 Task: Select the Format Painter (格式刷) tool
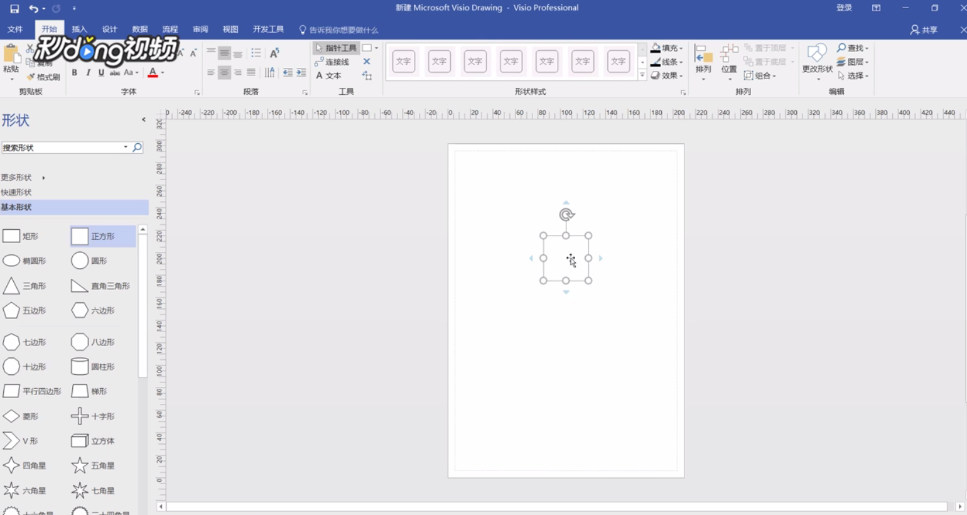pyautogui.click(x=43, y=77)
